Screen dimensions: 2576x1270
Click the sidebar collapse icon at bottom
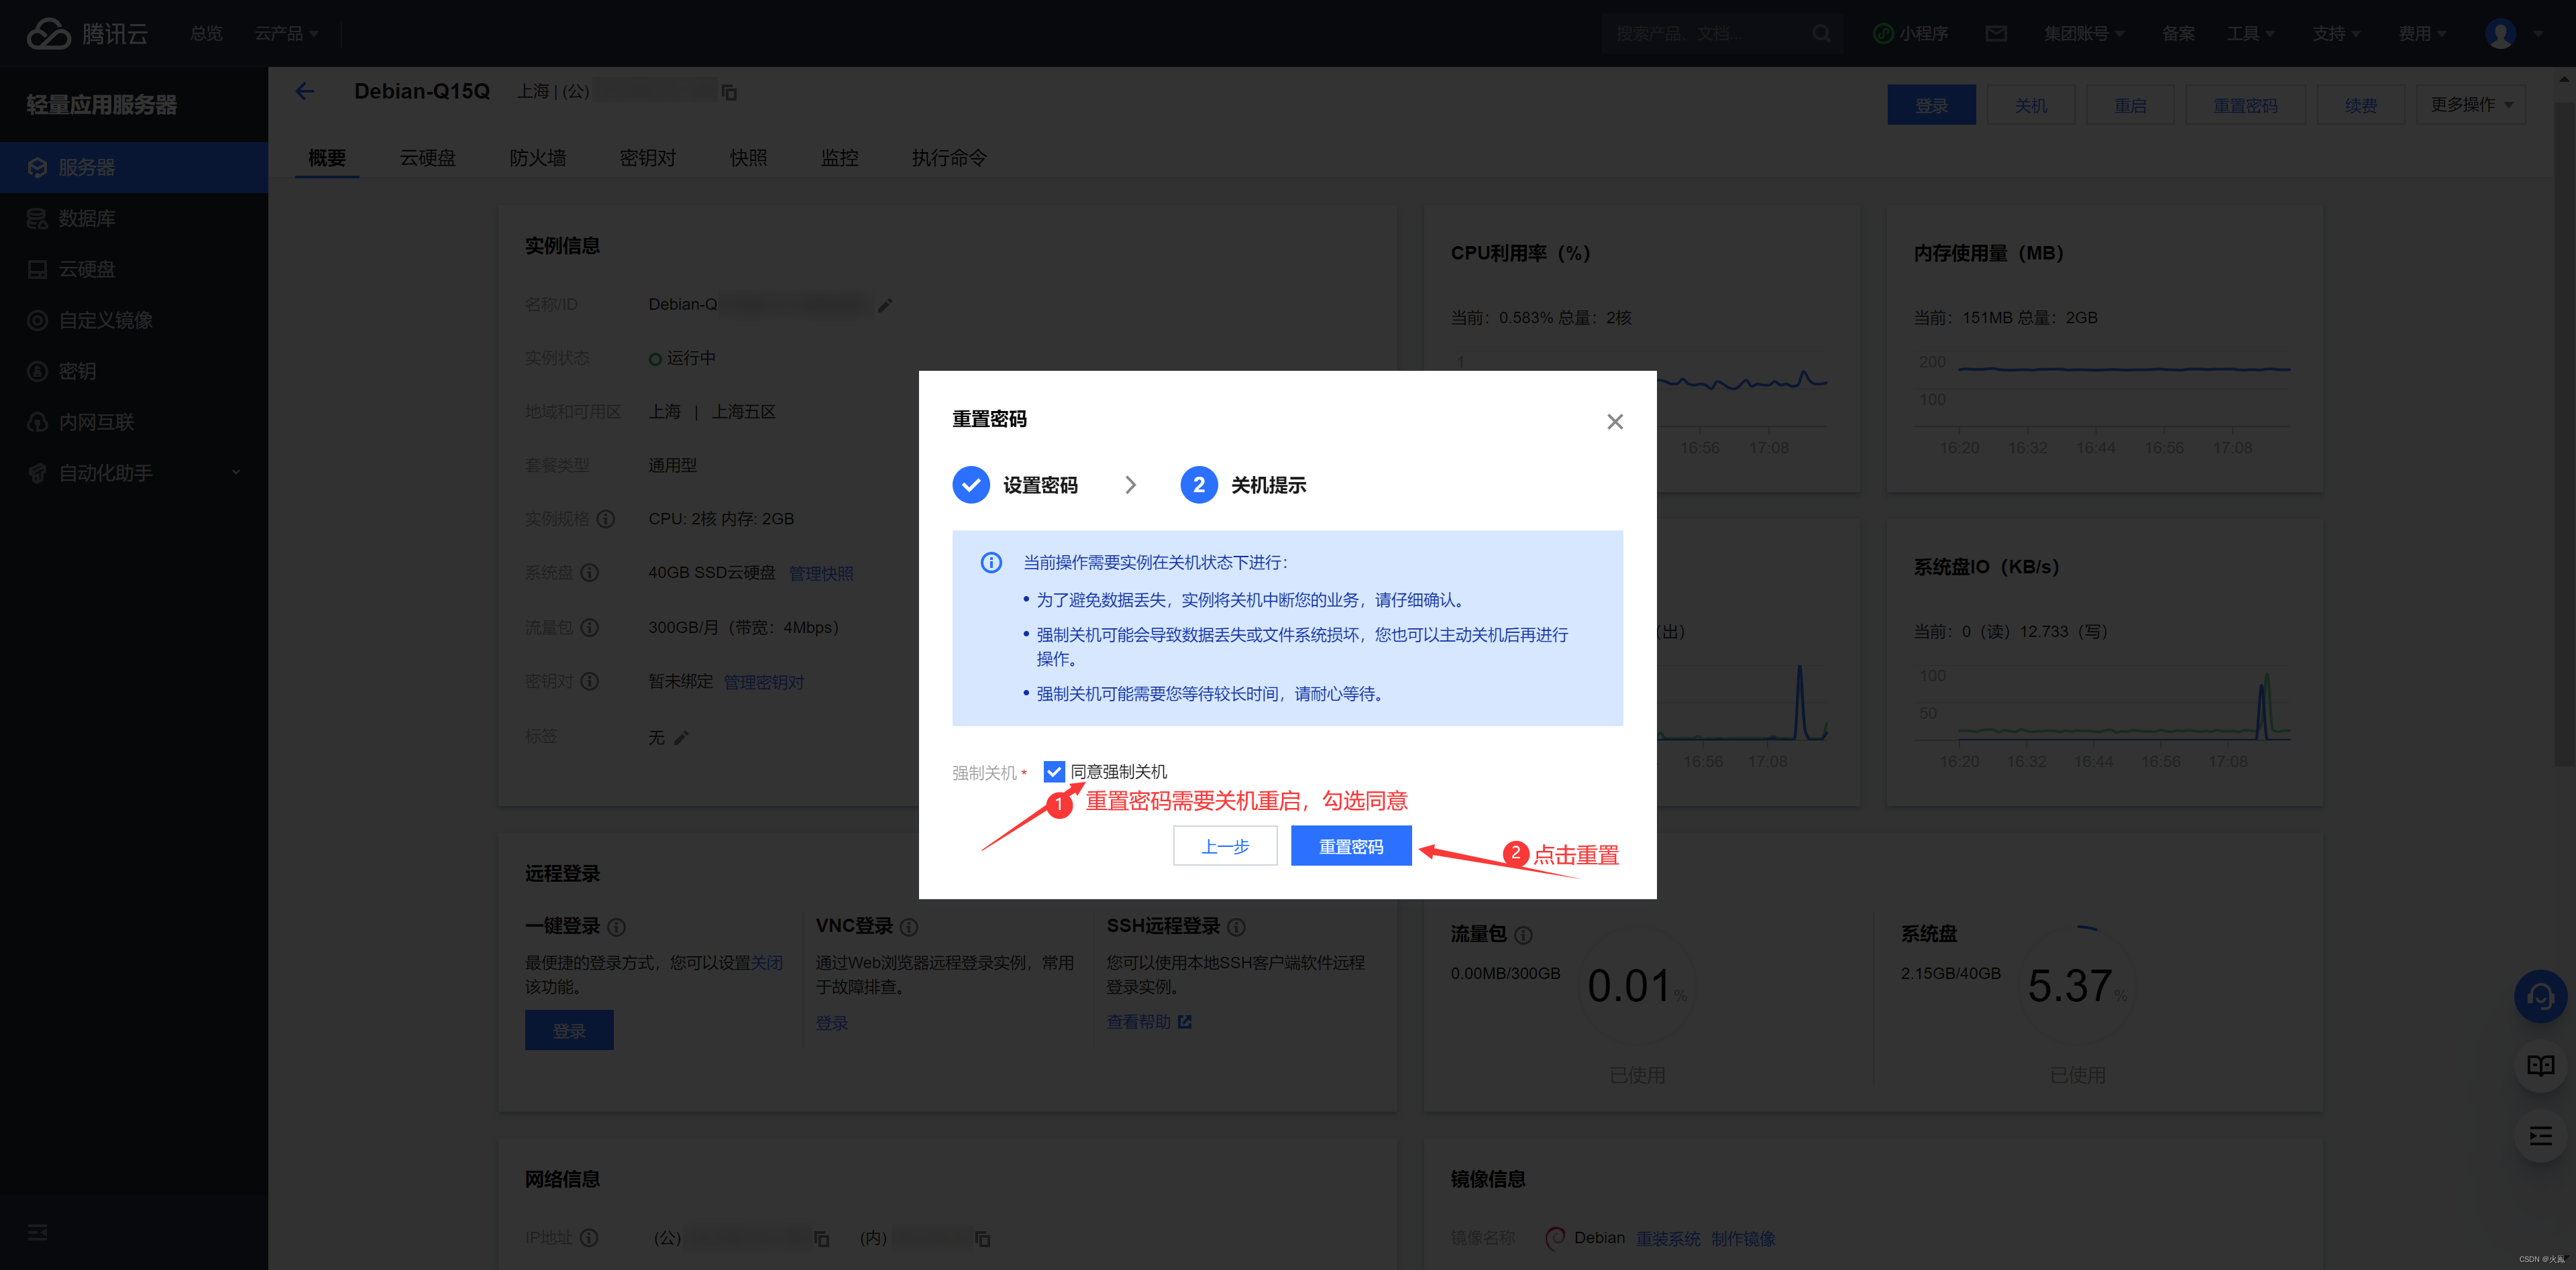tap(38, 1232)
